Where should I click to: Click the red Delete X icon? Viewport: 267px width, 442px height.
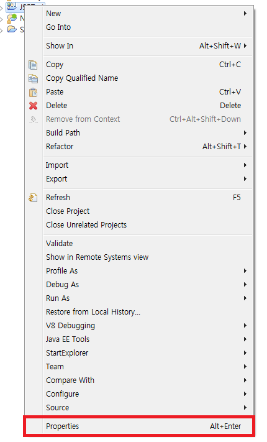tap(33, 106)
